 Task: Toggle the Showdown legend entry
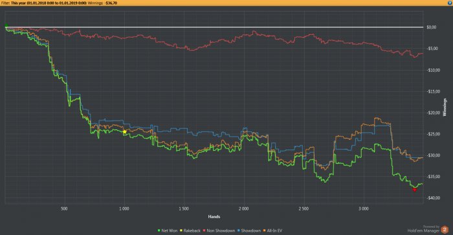[x=249, y=230]
